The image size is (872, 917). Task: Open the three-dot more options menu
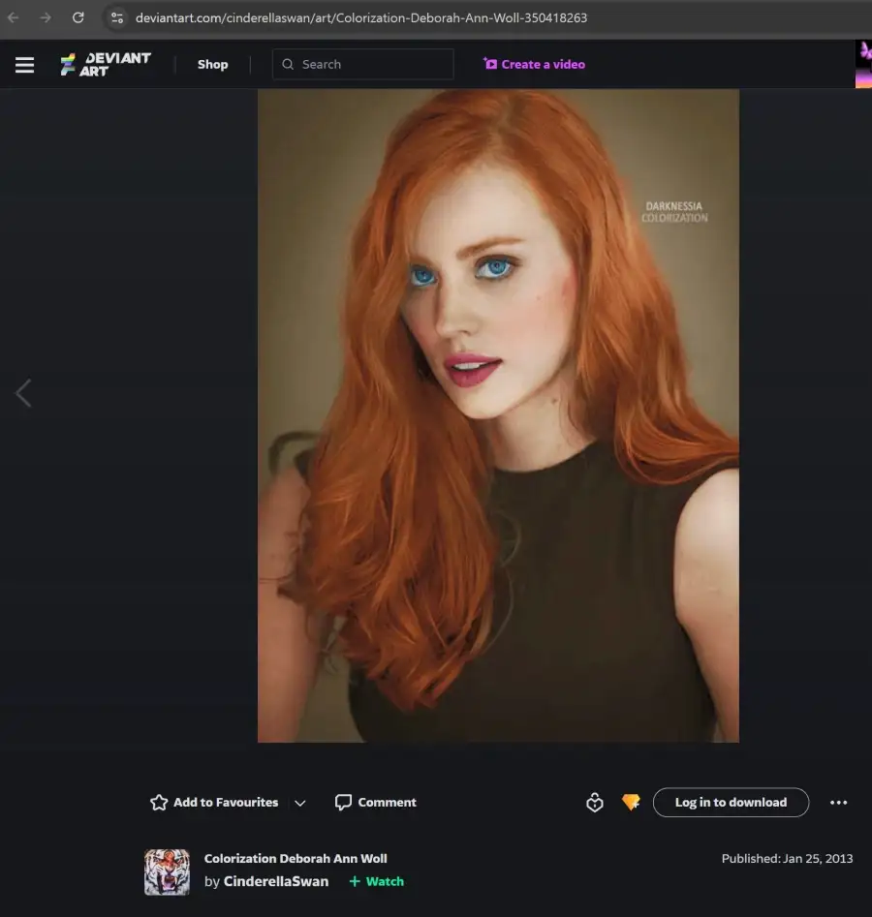pyautogui.click(x=839, y=803)
